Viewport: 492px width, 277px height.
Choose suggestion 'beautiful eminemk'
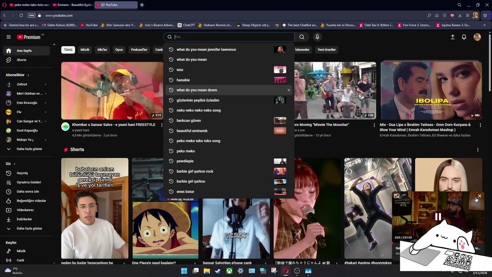pos(229,131)
